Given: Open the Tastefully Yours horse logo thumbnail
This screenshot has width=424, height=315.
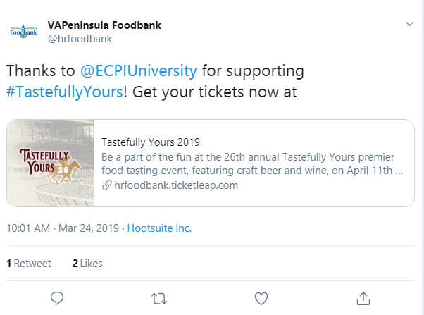Looking at the screenshot, I should [51, 163].
